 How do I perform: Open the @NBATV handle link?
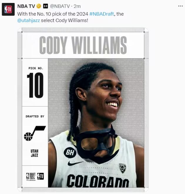(x=60, y=6)
